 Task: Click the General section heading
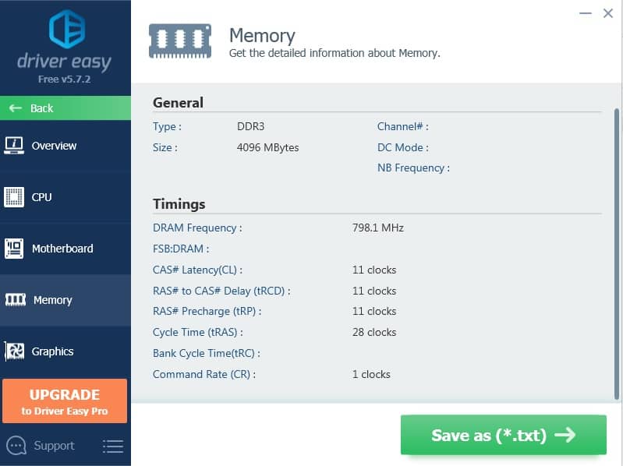(178, 103)
